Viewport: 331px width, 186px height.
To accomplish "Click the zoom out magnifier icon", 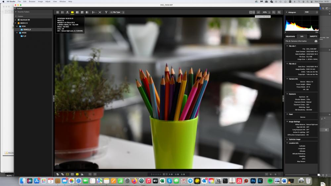I will click(x=274, y=13).
